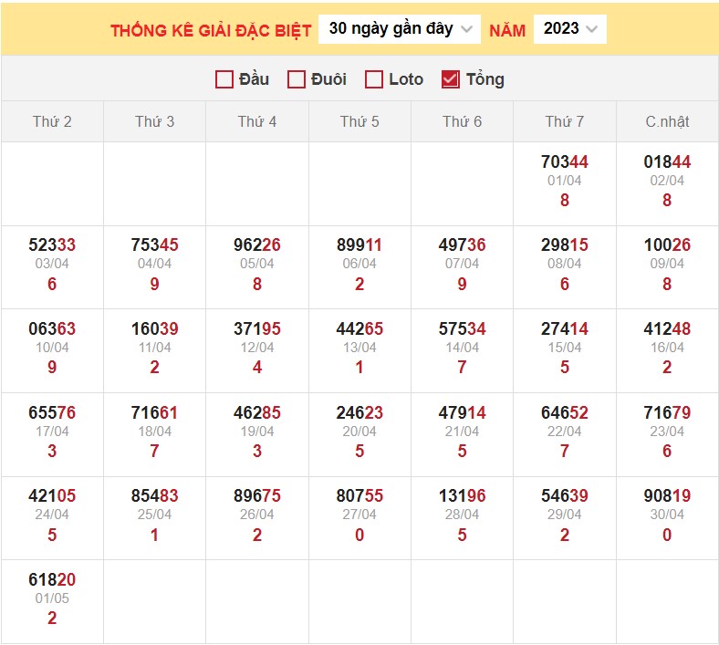Viewport: 719px width, 645px height.
Task: Enable the Đuôi checkbox
Action: coord(296,79)
